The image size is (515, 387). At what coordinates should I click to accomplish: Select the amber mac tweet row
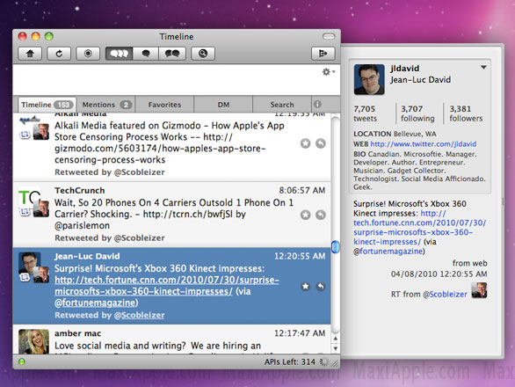click(x=171, y=340)
